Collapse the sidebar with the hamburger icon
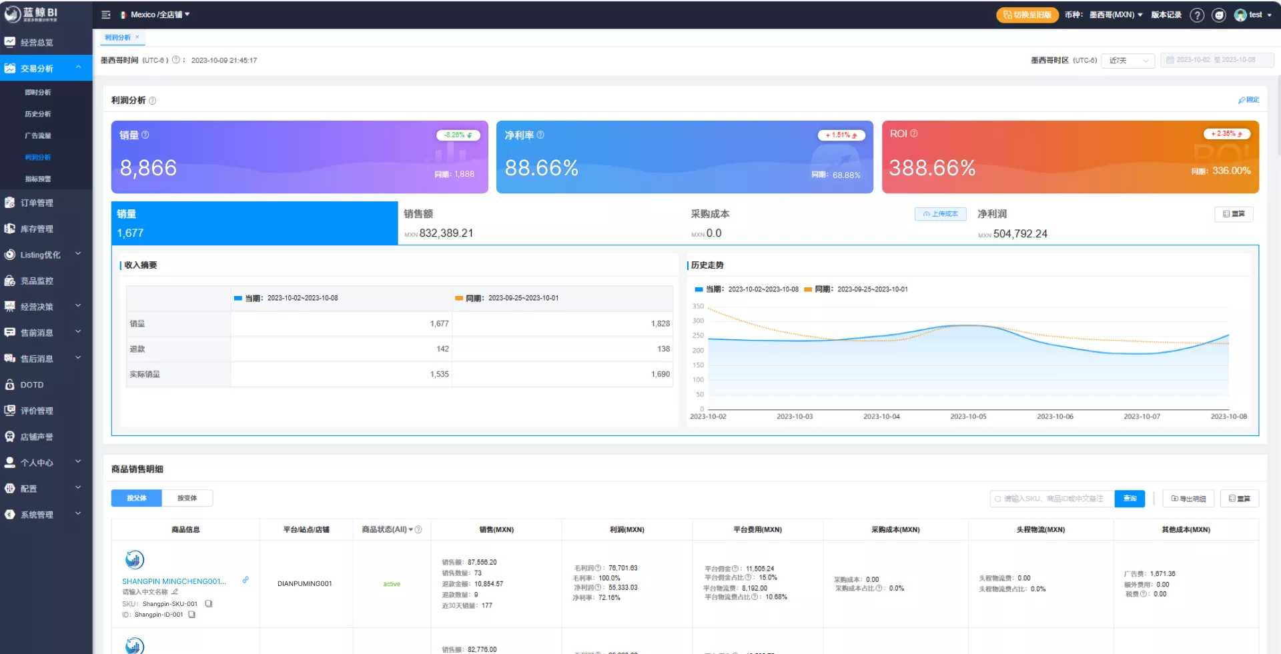1281x654 pixels. click(x=105, y=15)
